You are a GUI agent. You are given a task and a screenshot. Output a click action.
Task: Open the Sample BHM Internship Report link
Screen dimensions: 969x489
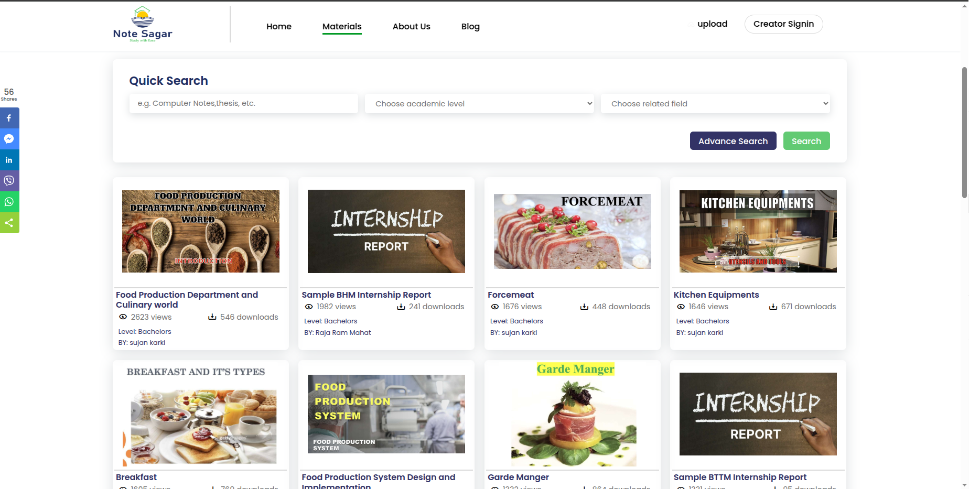click(366, 295)
